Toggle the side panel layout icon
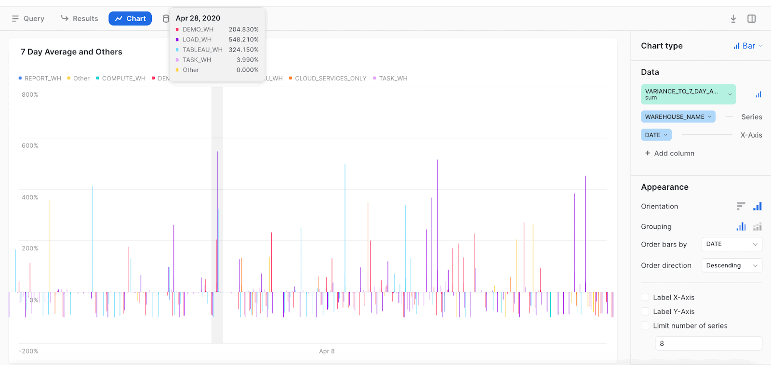Viewport: 771px width, 365px height. [x=751, y=18]
